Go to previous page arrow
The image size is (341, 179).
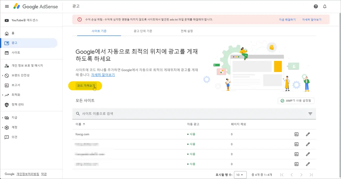click(x=291, y=175)
